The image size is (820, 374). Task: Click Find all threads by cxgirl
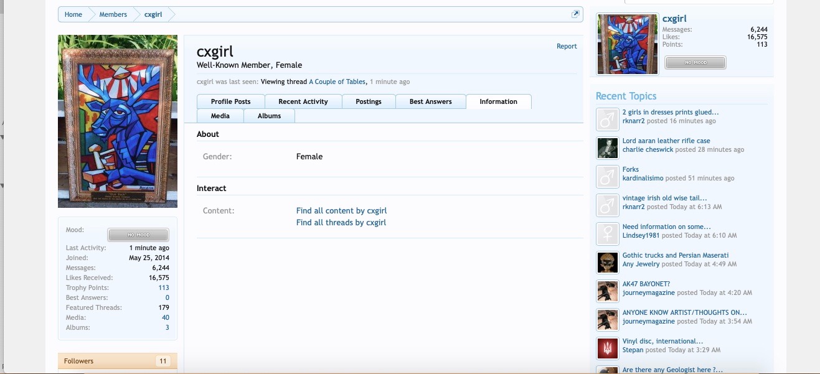[x=341, y=223]
